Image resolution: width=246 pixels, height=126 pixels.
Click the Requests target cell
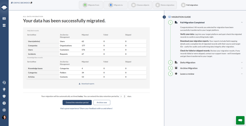pos(64,54)
